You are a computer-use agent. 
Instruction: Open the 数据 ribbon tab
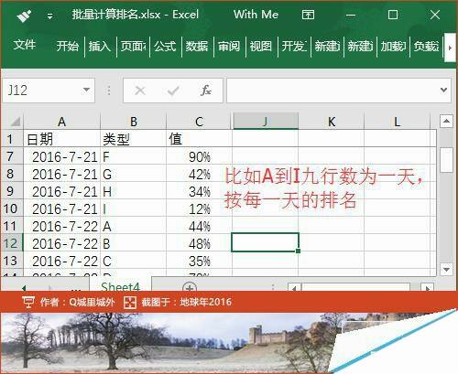click(x=197, y=47)
